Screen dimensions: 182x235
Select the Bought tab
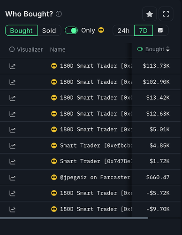point(21,31)
